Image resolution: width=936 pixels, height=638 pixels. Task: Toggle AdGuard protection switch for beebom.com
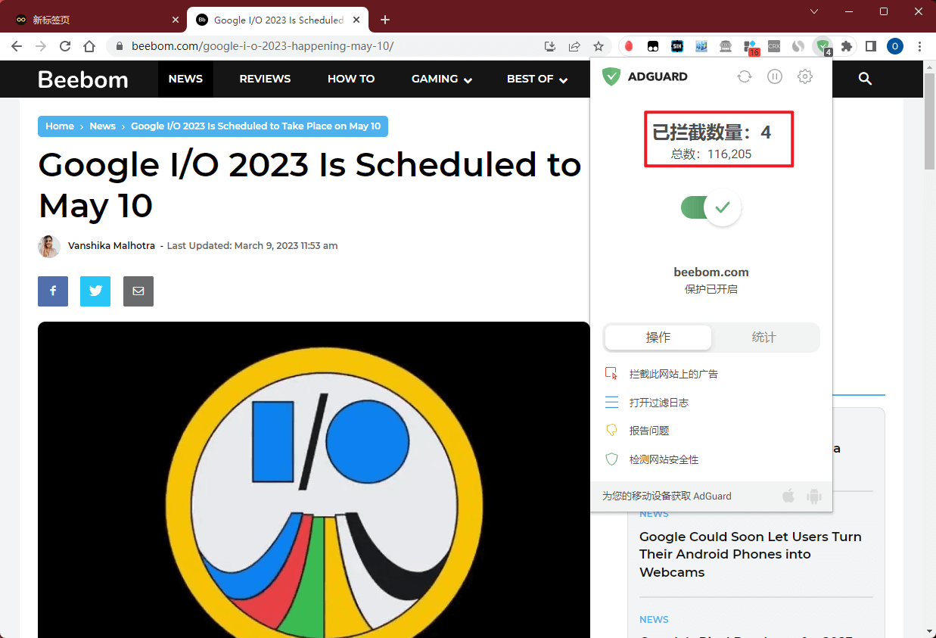coord(711,207)
